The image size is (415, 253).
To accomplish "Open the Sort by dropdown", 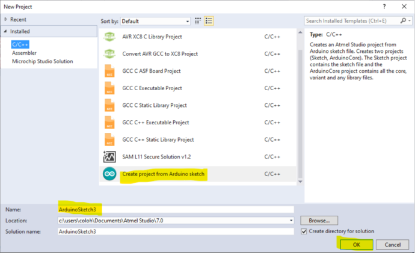I will pyautogui.click(x=156, y=21).
